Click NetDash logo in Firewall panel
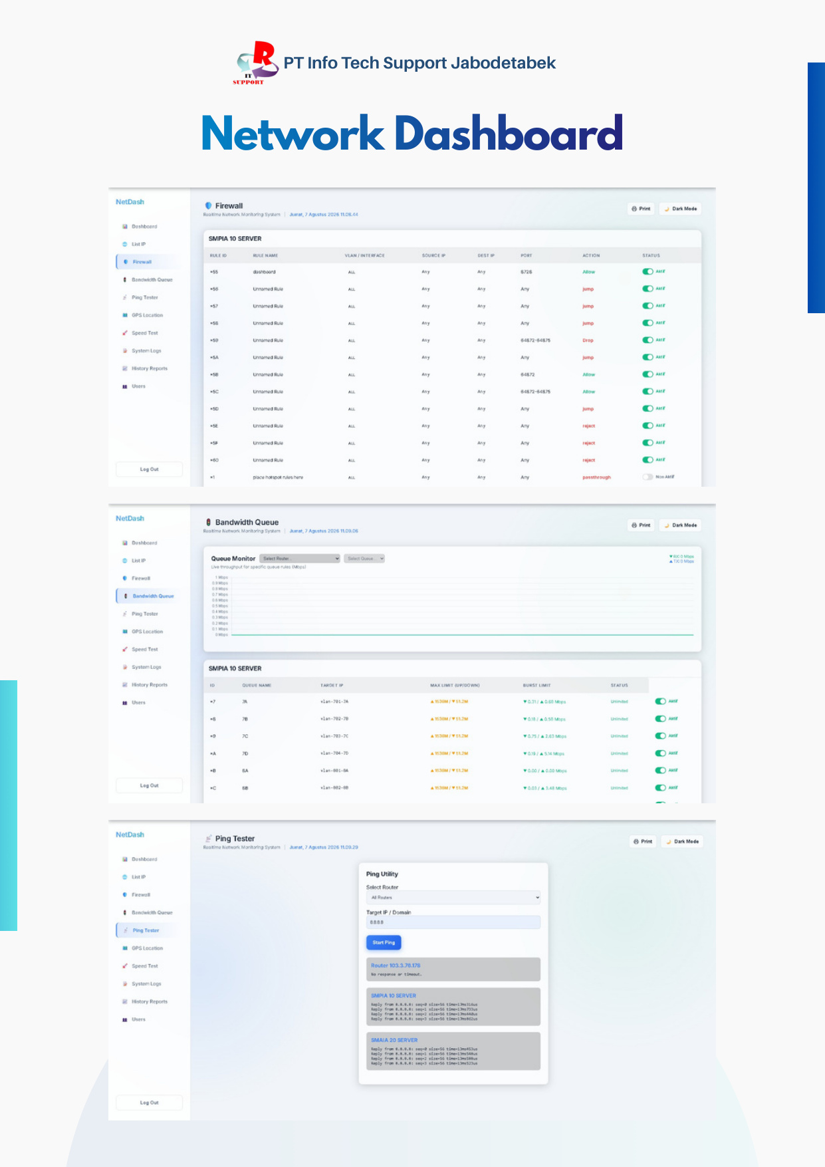This screenshot has width=825, height=1167. tap(130, 202)
